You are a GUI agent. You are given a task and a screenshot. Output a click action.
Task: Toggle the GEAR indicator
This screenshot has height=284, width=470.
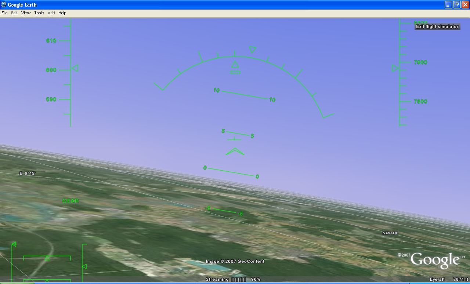(x=70, y=201)
